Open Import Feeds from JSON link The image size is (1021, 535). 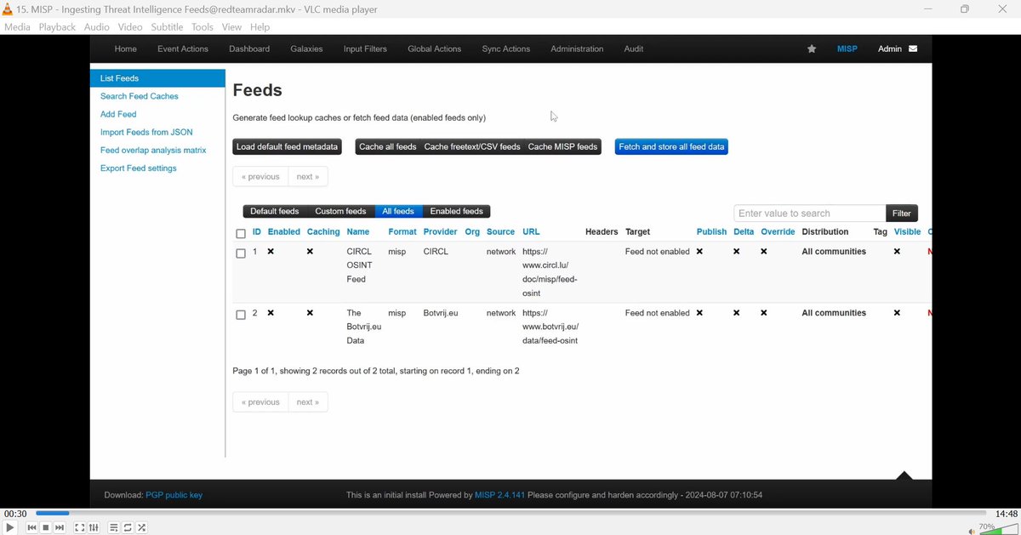coord(146,132)
